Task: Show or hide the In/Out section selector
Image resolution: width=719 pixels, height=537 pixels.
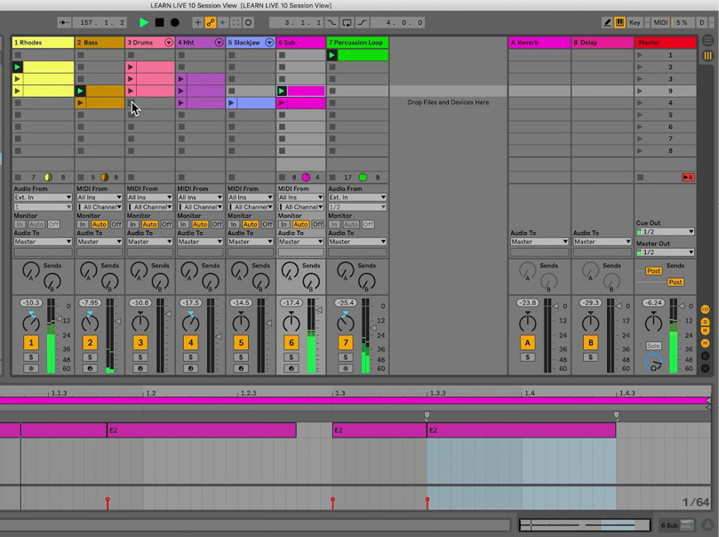Action: click(706, 309)
